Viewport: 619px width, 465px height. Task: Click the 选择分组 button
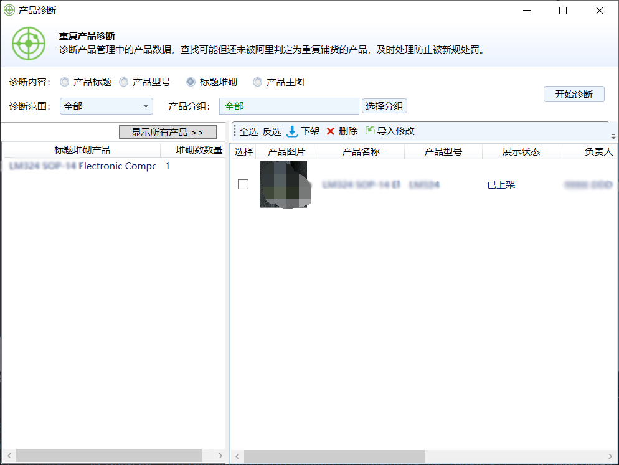(384, 106)
